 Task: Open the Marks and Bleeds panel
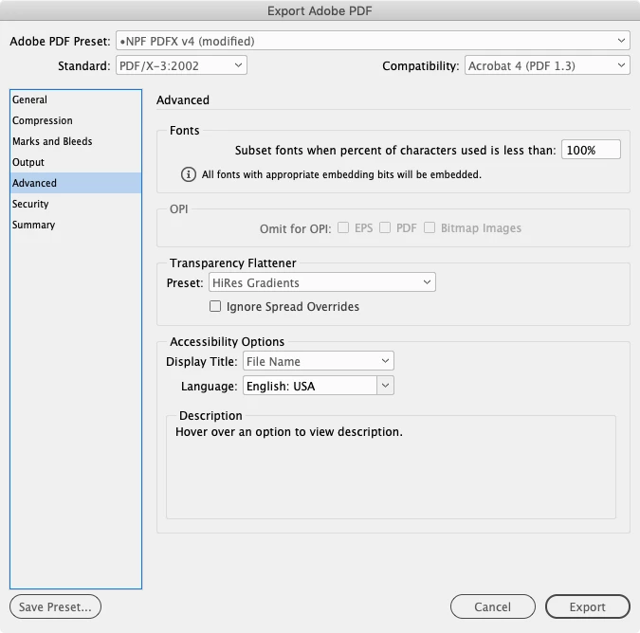click(76, 141)
